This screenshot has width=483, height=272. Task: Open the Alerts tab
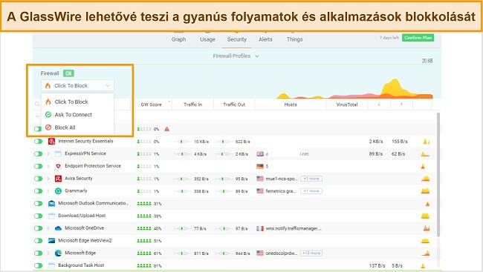pyautogui.click(x=265, y=39)
